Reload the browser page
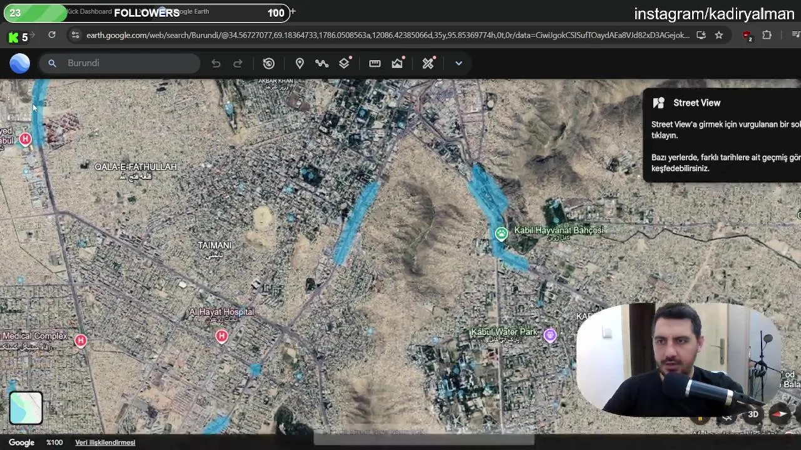 click(52, 36)
